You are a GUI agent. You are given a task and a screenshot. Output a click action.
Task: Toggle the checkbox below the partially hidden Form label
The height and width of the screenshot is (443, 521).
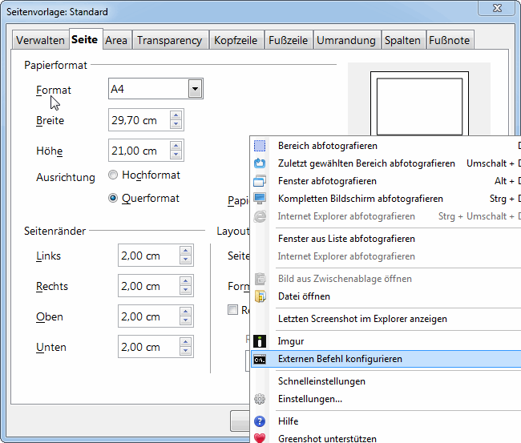232,310
